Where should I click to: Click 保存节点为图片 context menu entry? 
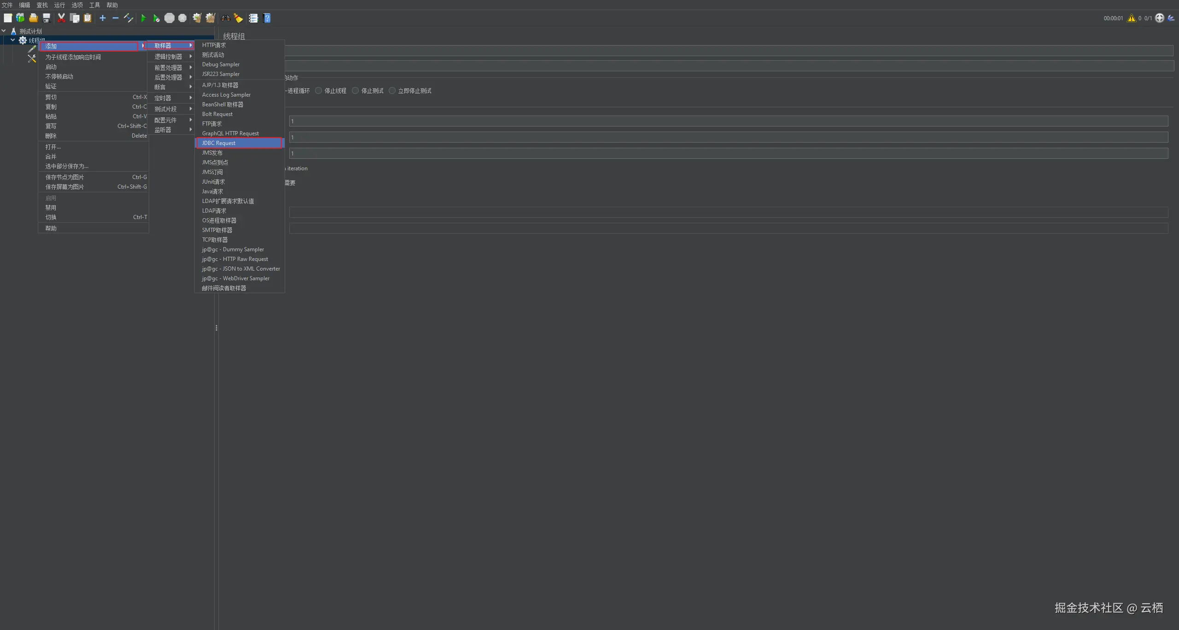pos(64,177)
